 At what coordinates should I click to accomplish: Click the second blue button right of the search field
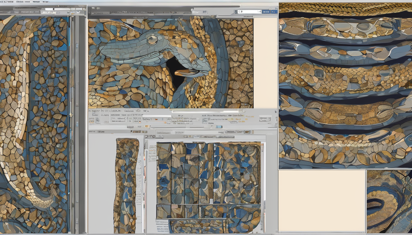274,12
